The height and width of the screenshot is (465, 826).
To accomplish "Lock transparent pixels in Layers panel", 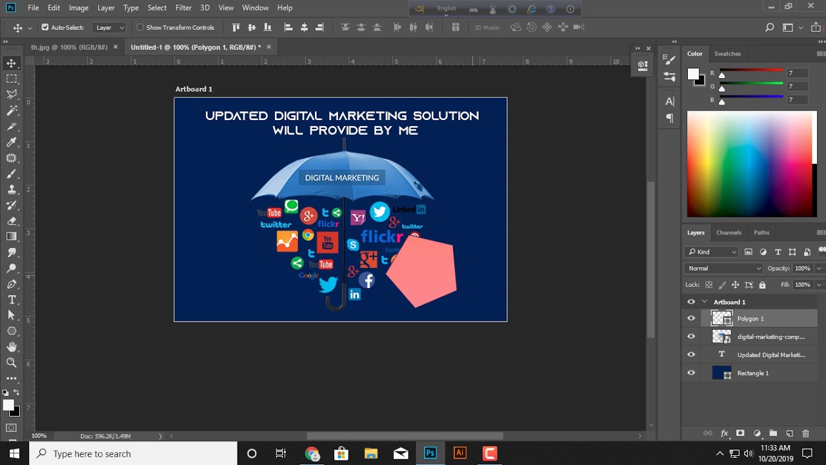I will [709, 285].
